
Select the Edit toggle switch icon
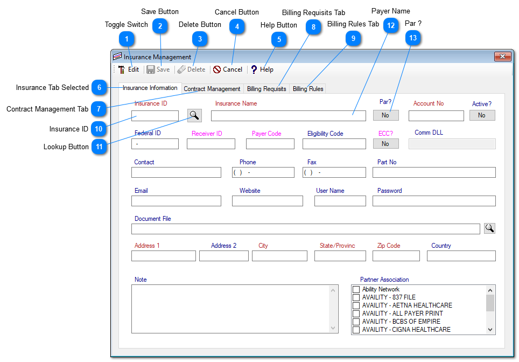(x=122, y=69)
